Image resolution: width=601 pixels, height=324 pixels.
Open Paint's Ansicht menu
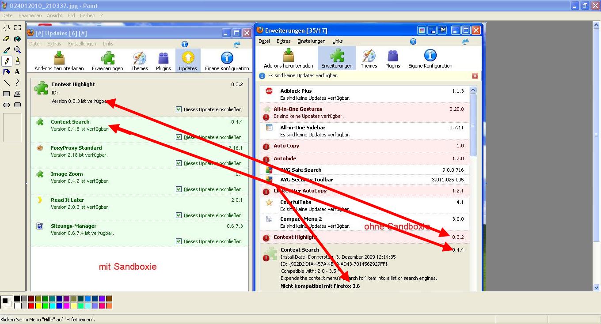pos(55,15)
